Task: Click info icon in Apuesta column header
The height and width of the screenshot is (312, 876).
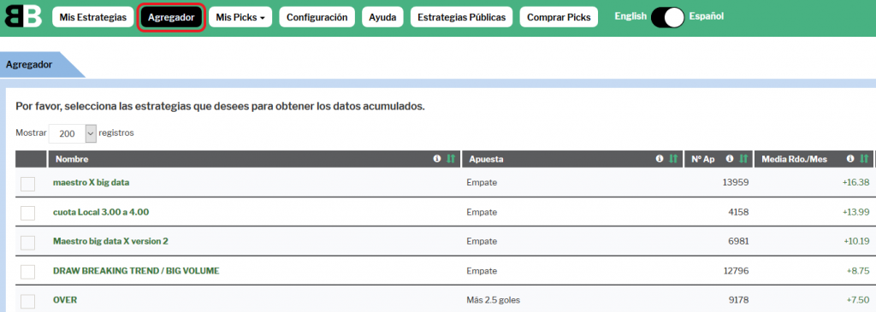Action: [660, 159]
